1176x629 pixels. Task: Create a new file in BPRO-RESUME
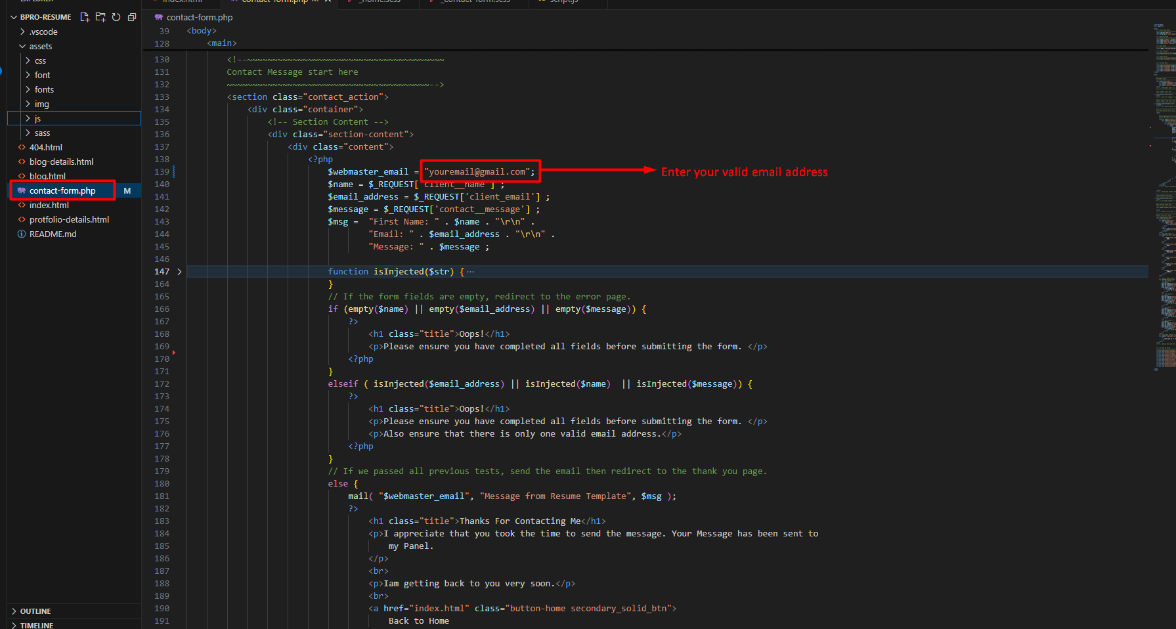click(x=85, y=17)
